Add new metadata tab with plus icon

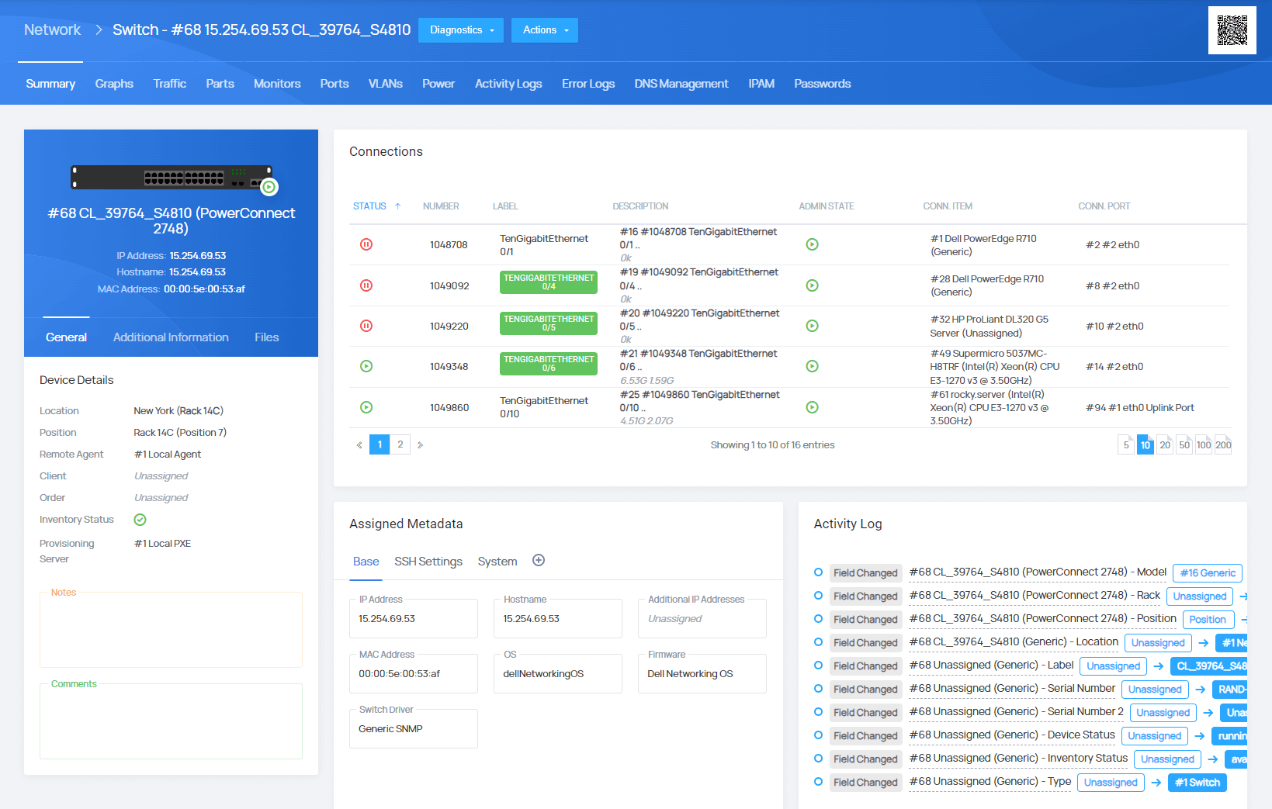pos(539,560)
